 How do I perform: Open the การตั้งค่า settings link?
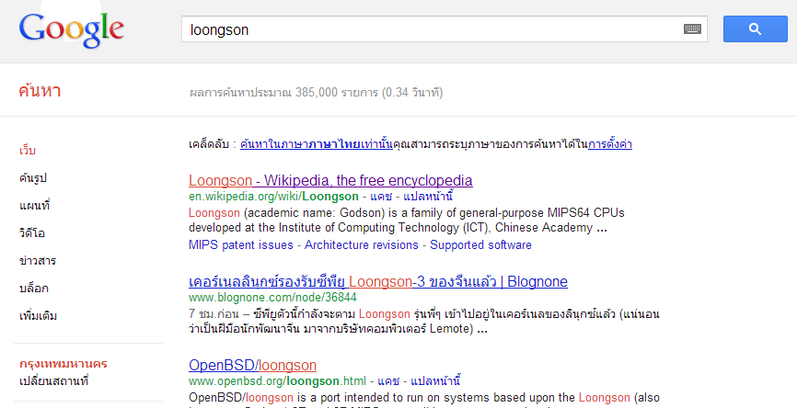click(610, 144)
